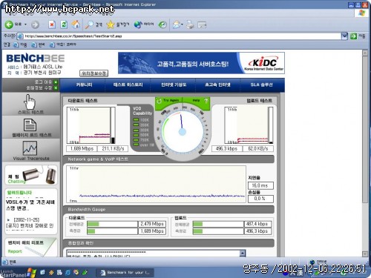
Task: Expand the address bar dropdown arrow
Action: (x=344, y=36)
